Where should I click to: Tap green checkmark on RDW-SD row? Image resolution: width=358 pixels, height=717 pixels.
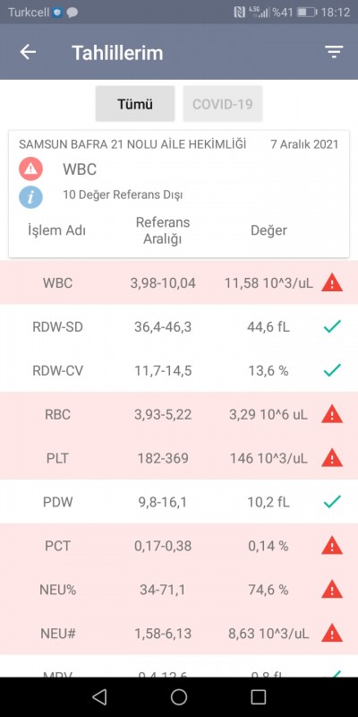click(x=332, y=326)
